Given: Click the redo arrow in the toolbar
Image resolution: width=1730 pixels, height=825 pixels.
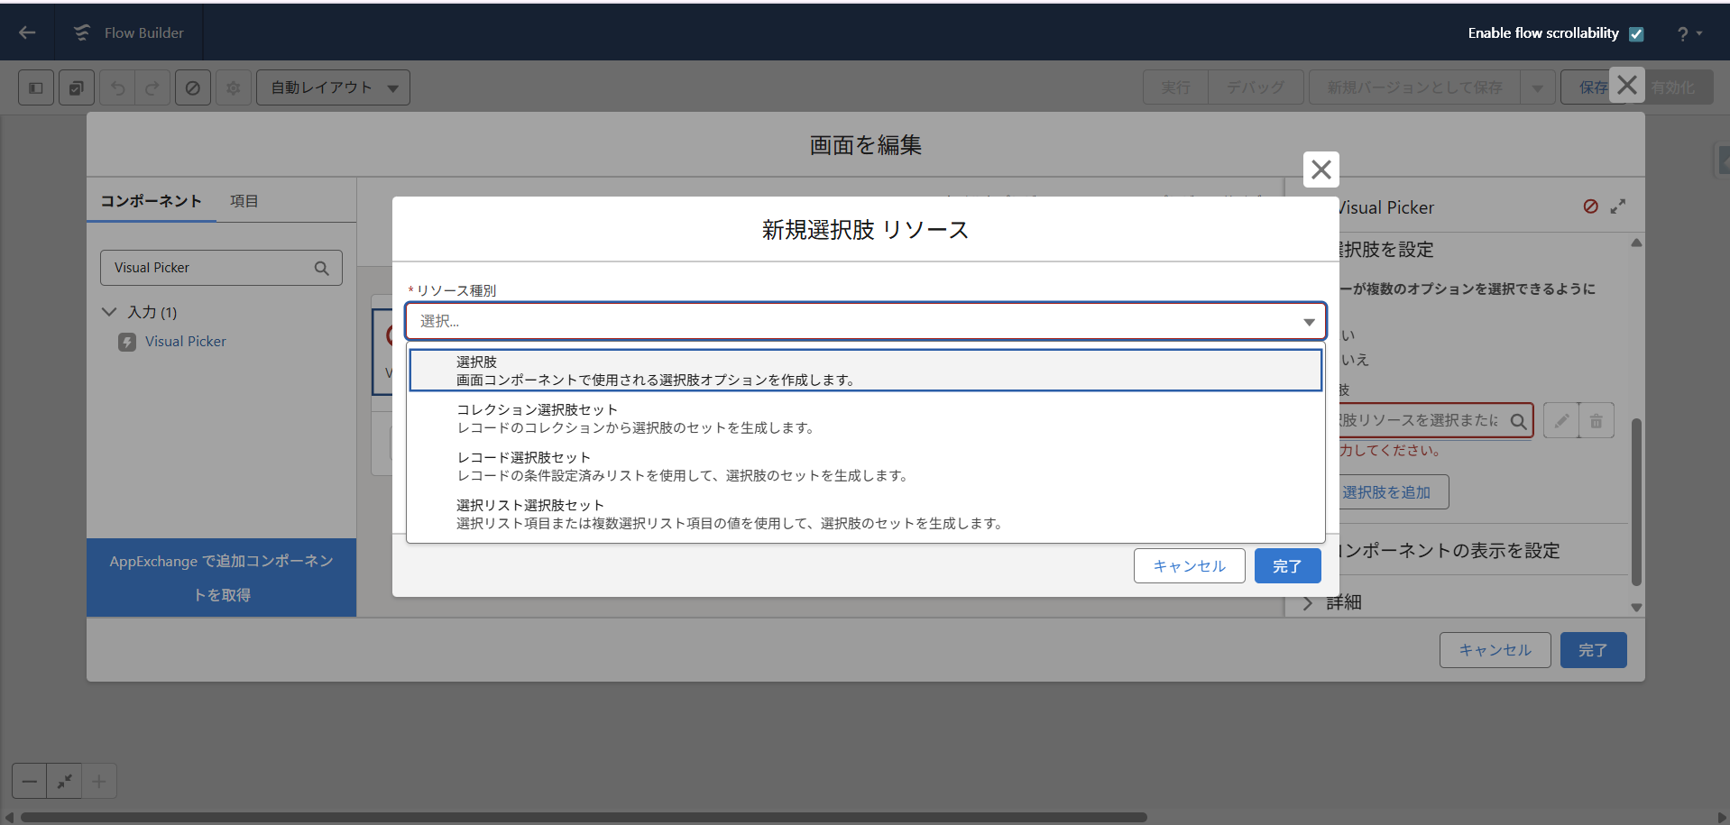Looking at the screenshot, I should tap(152, 87).
